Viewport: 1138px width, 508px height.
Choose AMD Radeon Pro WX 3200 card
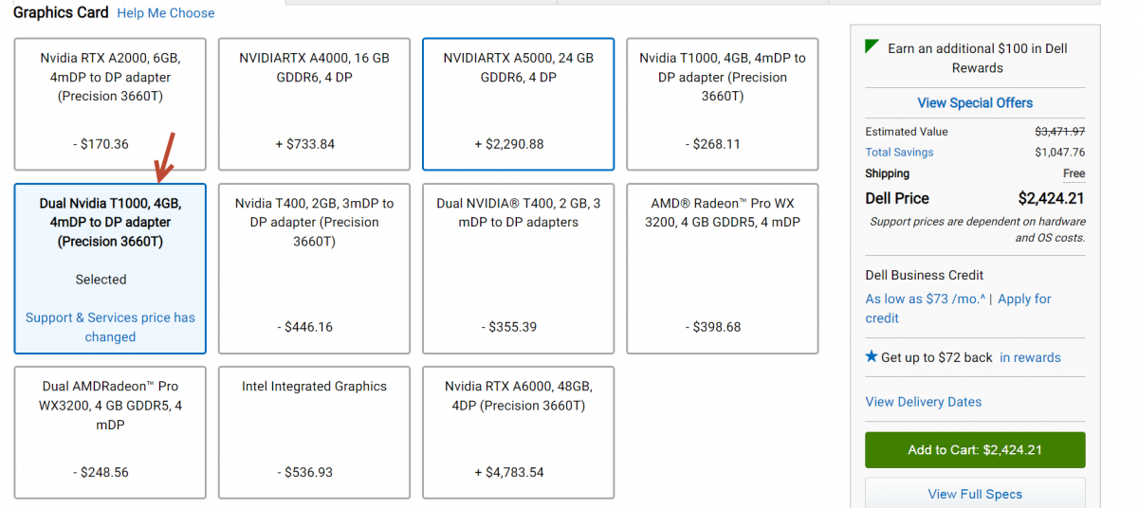pyautogui.click(x=723, y=268)
